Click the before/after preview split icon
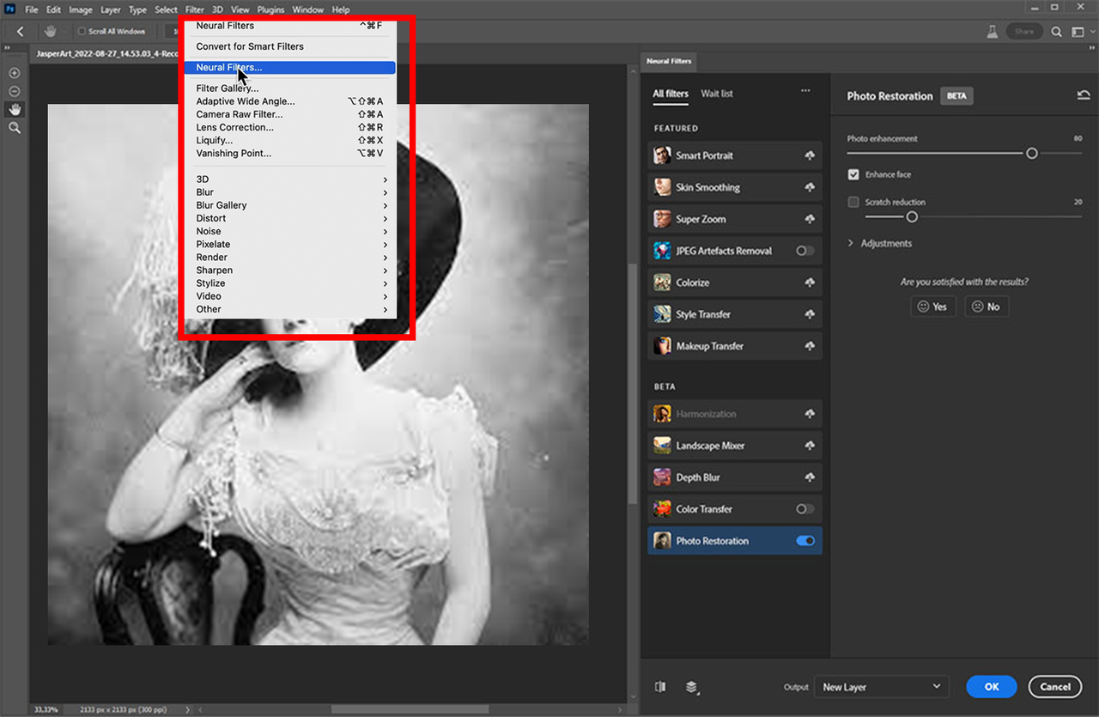1099x717 pixels. pos(659,687)
